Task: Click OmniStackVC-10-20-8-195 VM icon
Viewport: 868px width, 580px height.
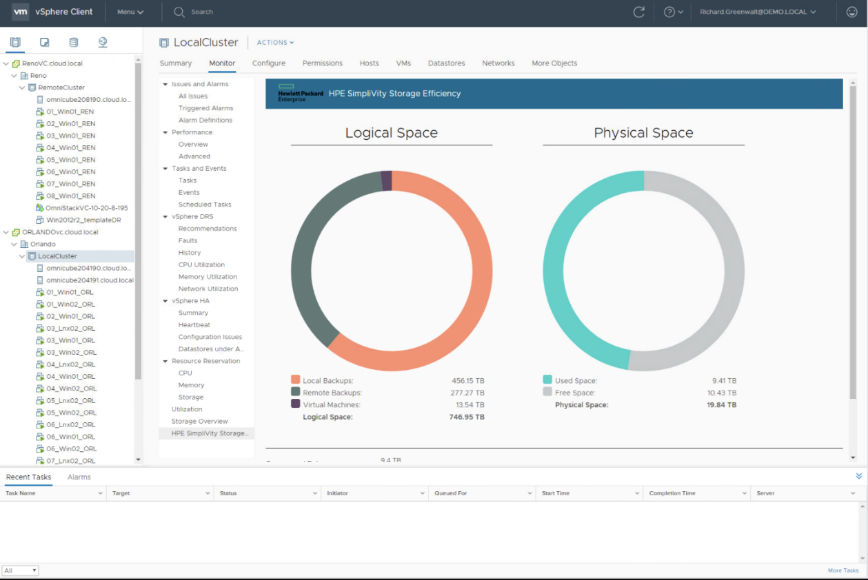Action: [x=40, y=208]
